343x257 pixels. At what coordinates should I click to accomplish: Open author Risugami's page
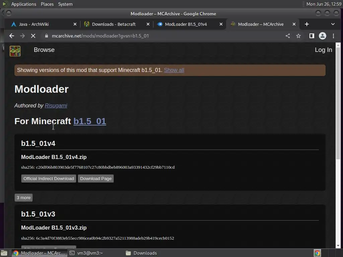[56, 105]
